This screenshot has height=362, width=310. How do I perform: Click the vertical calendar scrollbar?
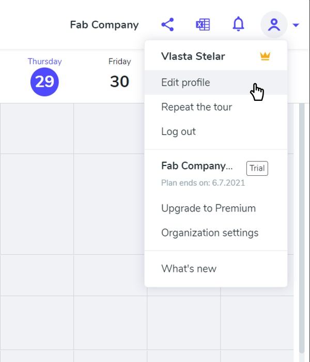tap(303, 207)
